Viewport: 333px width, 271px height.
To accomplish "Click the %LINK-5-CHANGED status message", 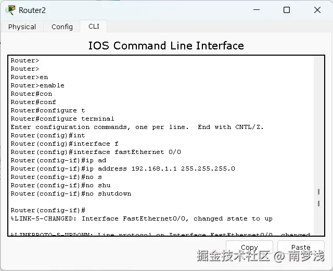I will 142,218.
